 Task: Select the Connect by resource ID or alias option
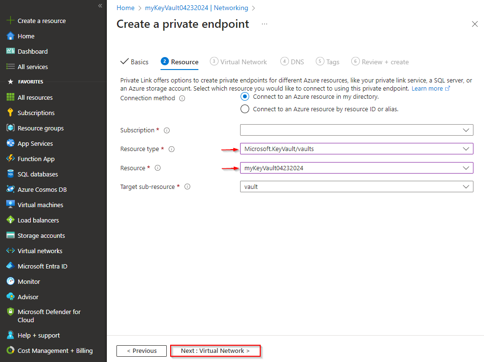click(x=245, y=108)
